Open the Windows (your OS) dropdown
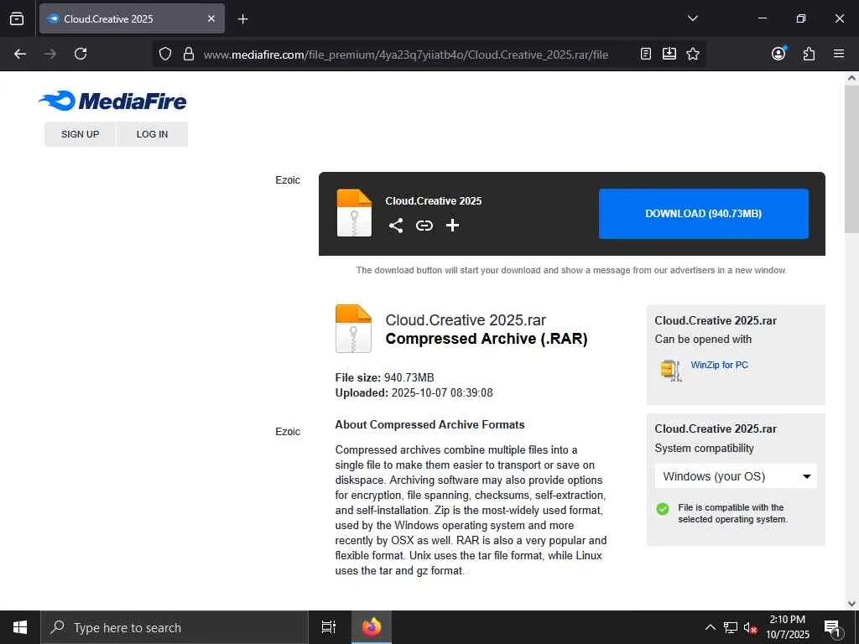The width and height of the screenshot is (859, 644). click(736, 476)
